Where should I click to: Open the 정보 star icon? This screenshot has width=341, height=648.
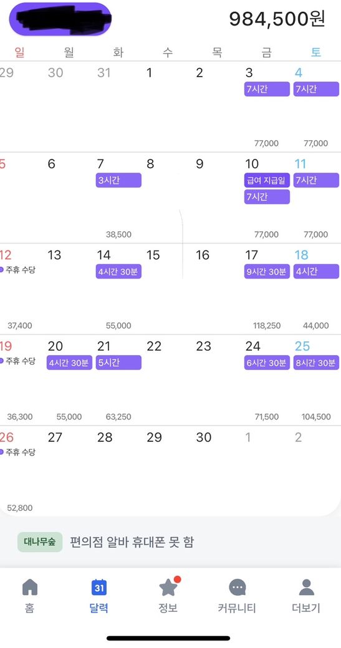[168, 596]
